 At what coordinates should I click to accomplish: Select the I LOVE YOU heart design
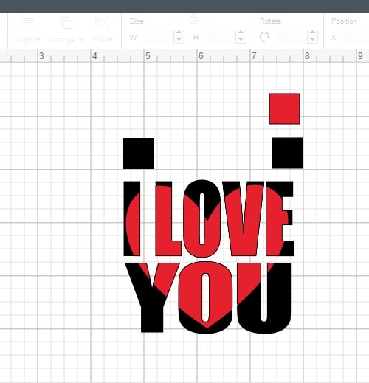[x=209, y=257]
